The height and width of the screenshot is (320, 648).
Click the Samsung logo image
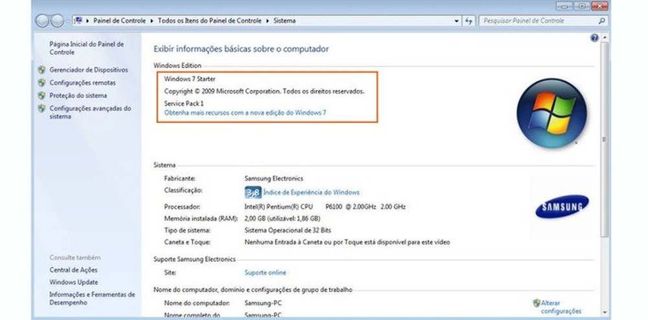[x=562, y=207]
